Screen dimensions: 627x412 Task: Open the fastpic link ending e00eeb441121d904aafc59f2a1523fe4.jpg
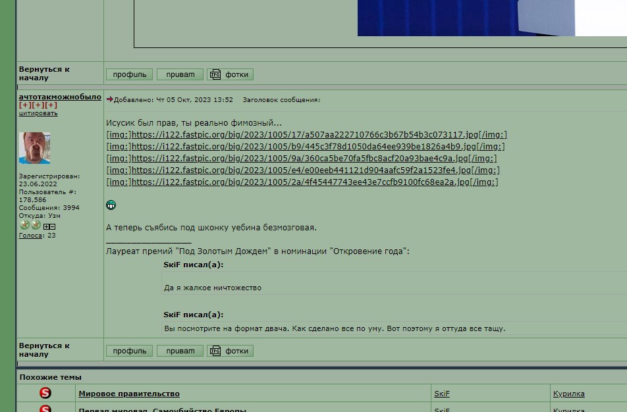pos(303,170)
